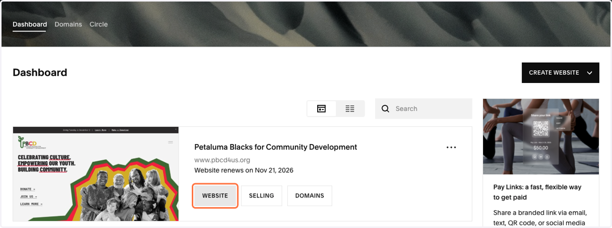Open the Selling button on site card
Viewport: 612px width, 228px height.
click(262, 195)
